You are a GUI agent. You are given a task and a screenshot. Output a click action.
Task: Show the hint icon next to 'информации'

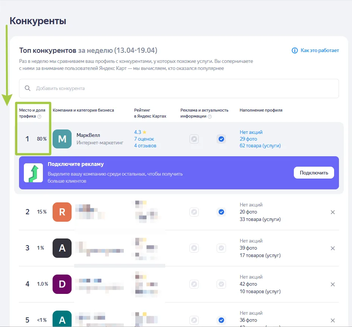pyautogui.click(x=210, y=116)
